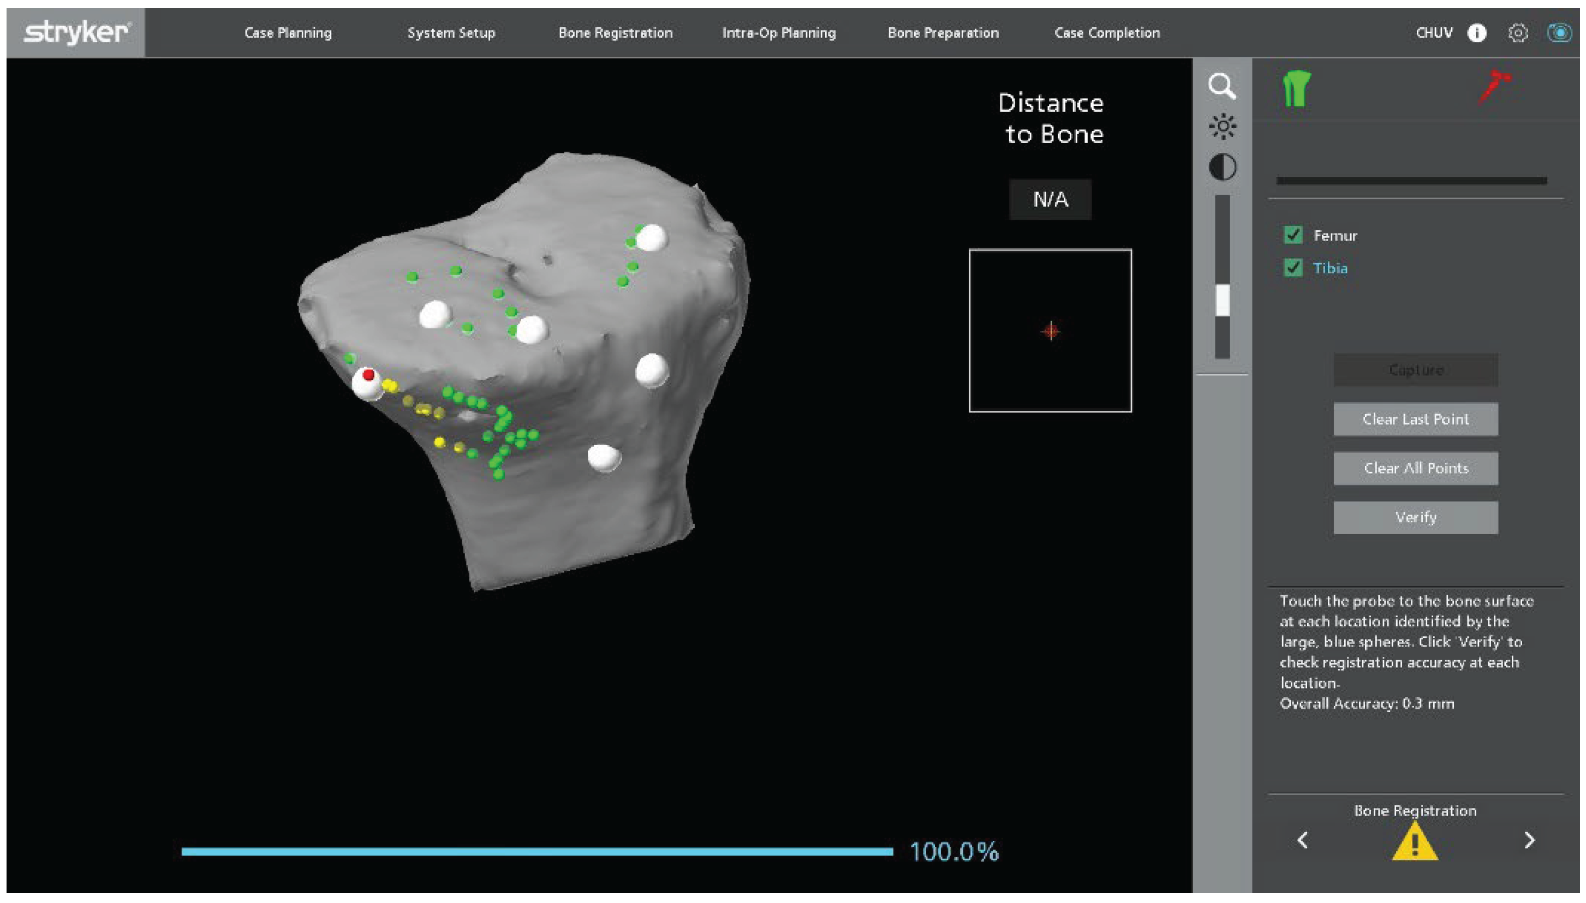
Task: Click the magnifying glass zoom icon
Action: (x=1221, y=86)
